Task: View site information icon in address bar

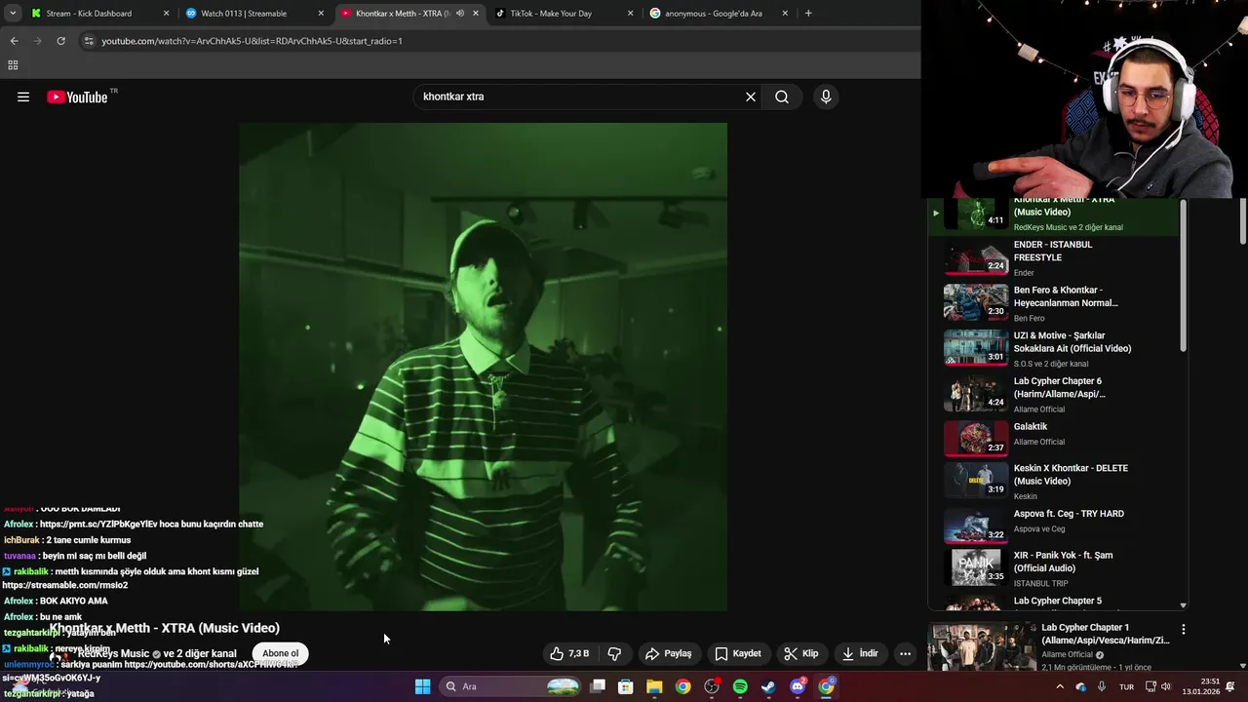Action: [89, 41]
